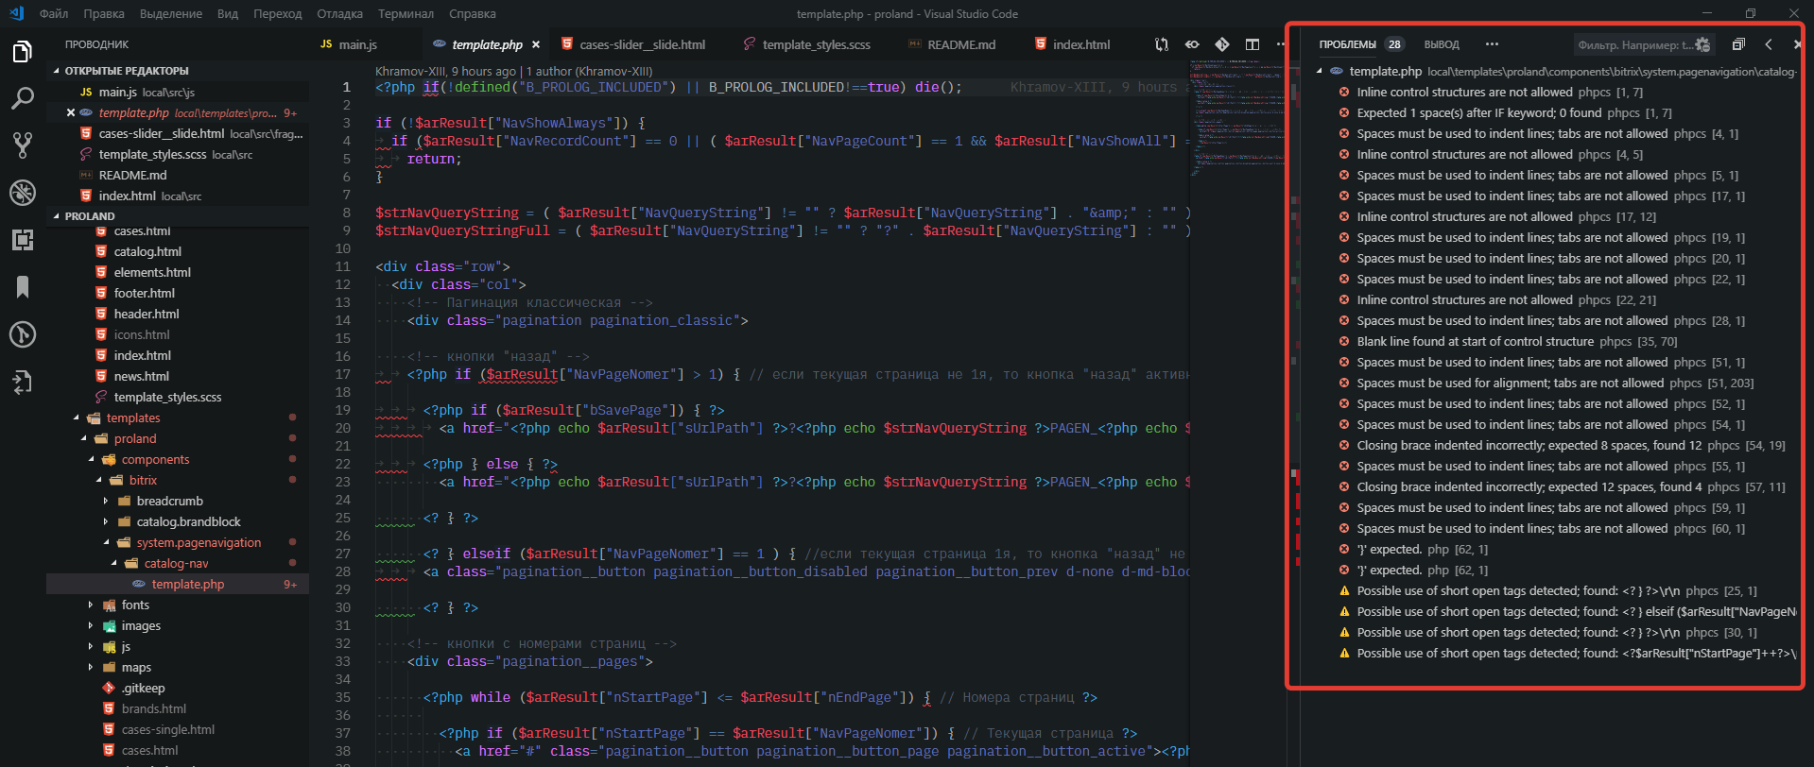Open the Extensions view
The height and width of the screenshot is (767, 1814).
pyautogui.click(x=23, y=240)
